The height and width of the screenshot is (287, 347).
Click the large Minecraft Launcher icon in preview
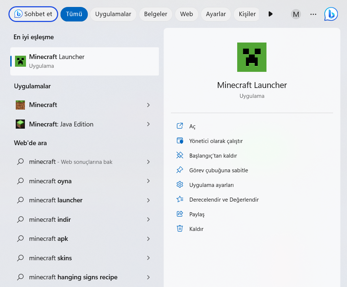click(251, 57)
